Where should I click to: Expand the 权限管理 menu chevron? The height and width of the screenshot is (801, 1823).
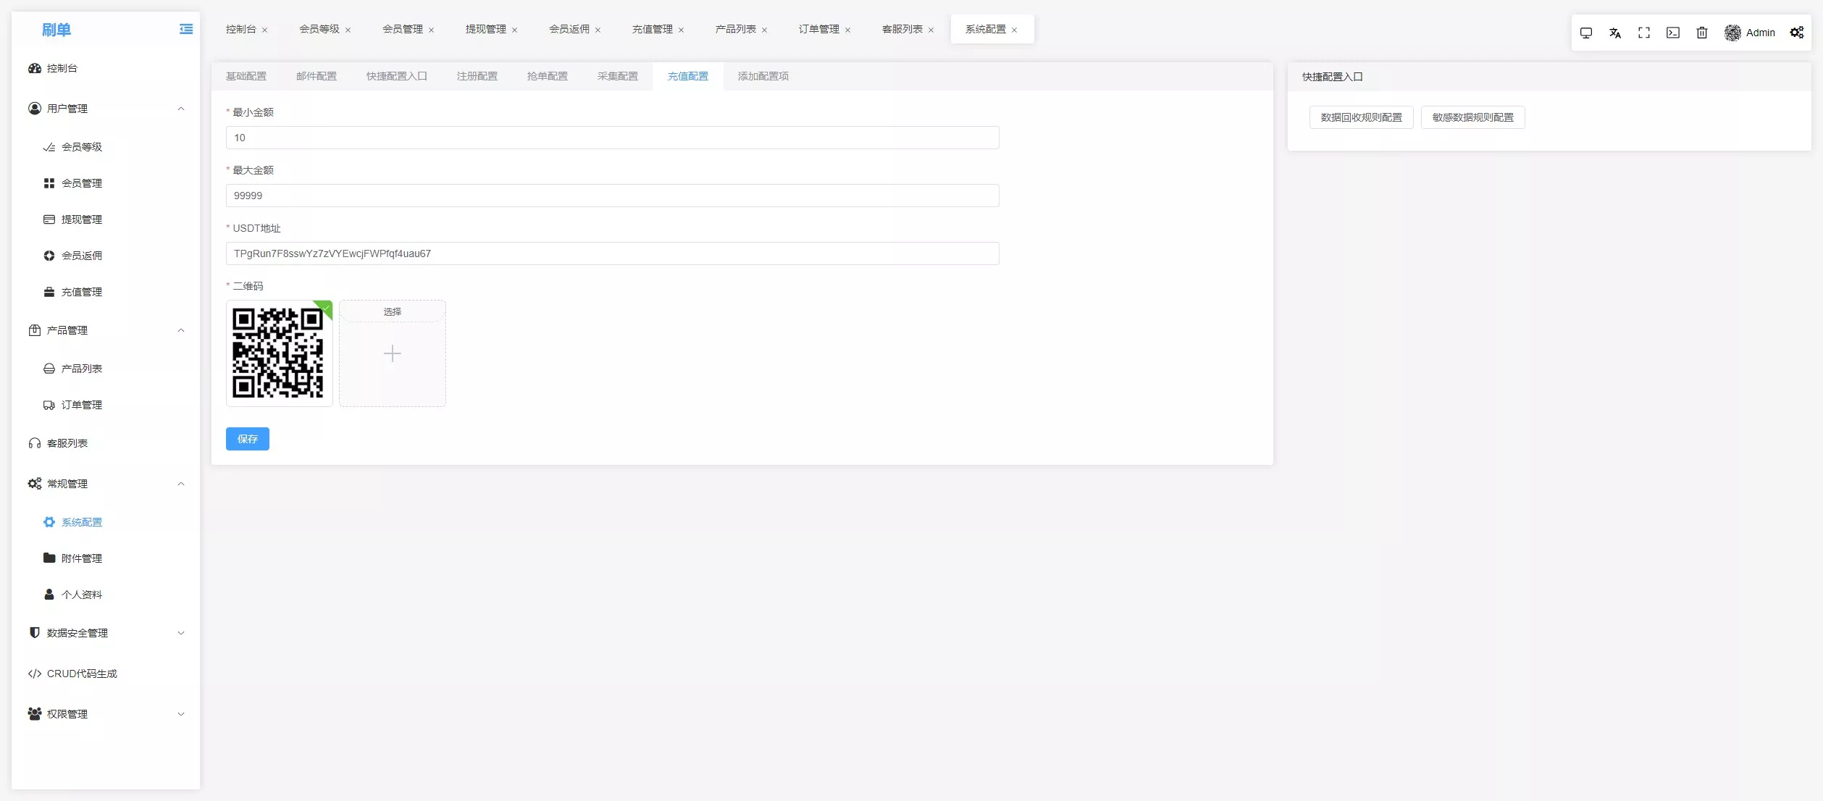[181, 714]
